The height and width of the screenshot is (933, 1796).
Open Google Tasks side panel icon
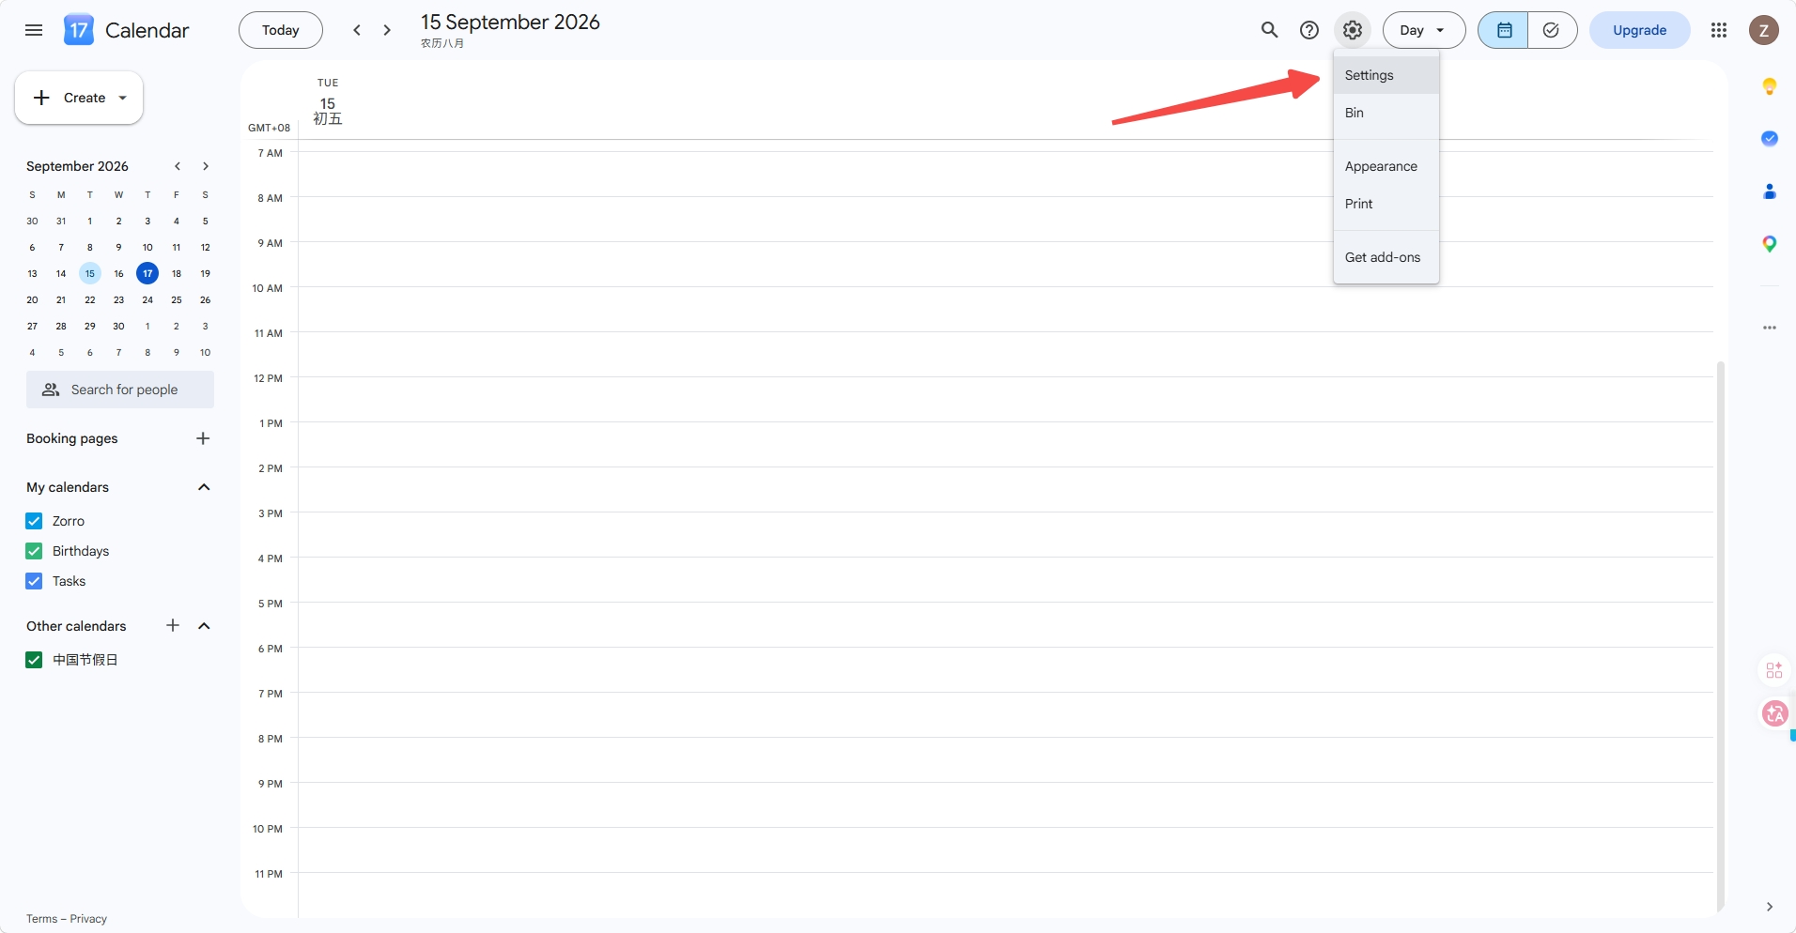coord(1770,139)
